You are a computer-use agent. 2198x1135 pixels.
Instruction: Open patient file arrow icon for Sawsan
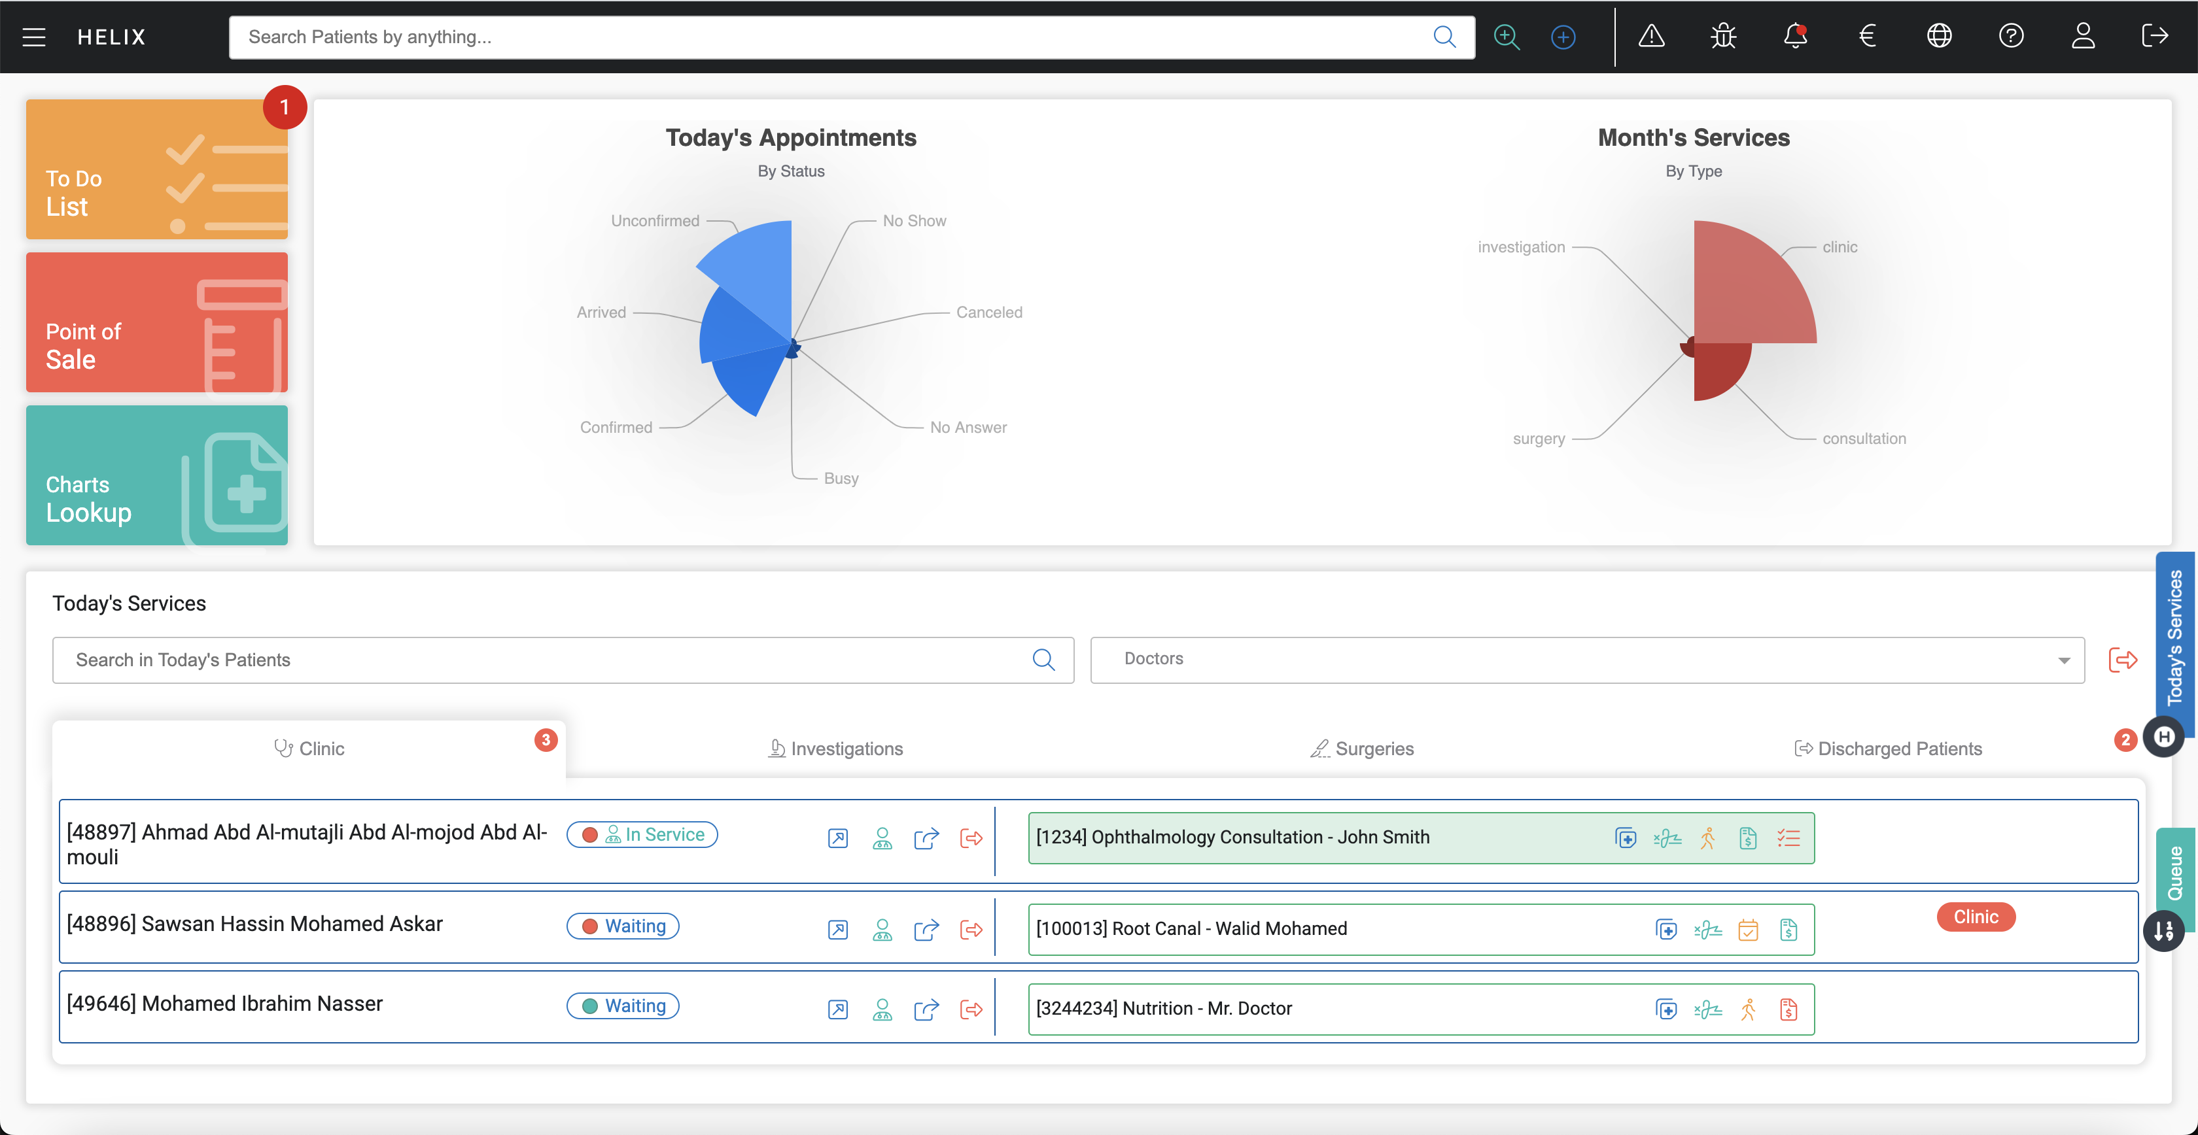pos(838,930)
